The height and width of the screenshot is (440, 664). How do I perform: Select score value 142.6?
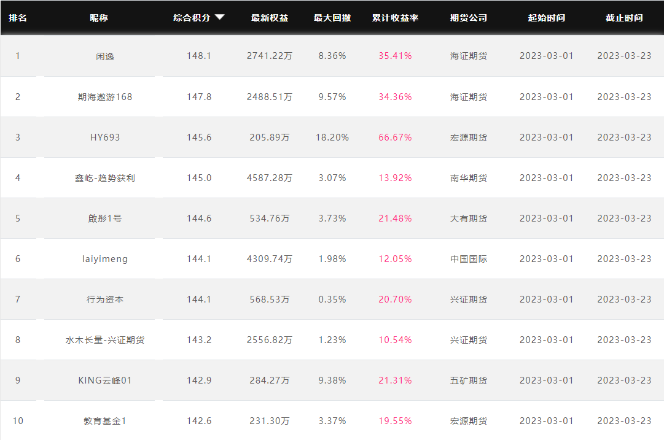point(199,421)
